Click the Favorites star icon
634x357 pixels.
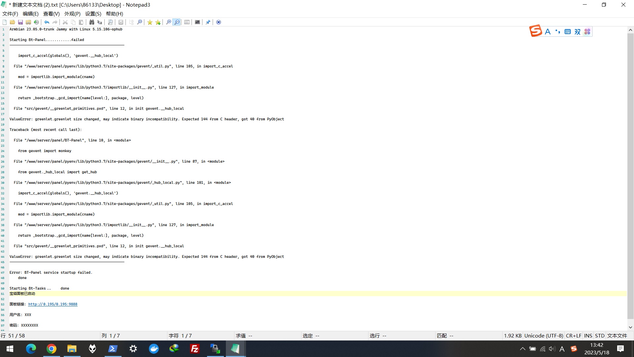[x=150, y=22]
